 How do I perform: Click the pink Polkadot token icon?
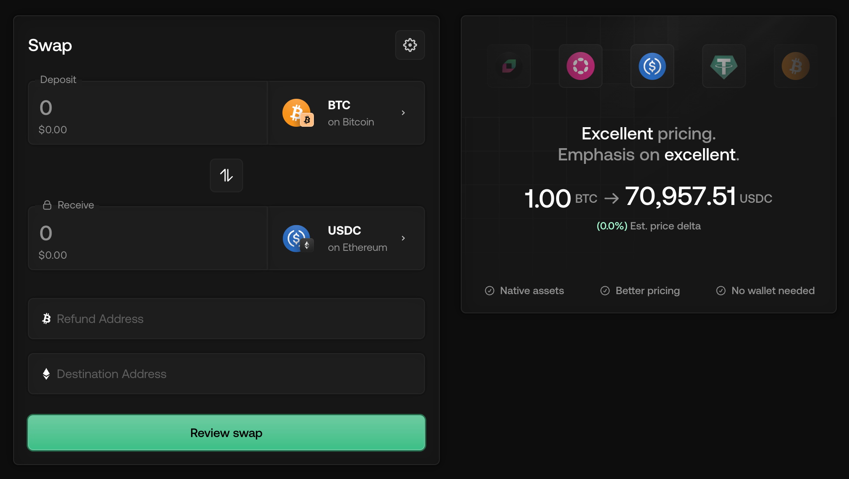pos(580,66)
